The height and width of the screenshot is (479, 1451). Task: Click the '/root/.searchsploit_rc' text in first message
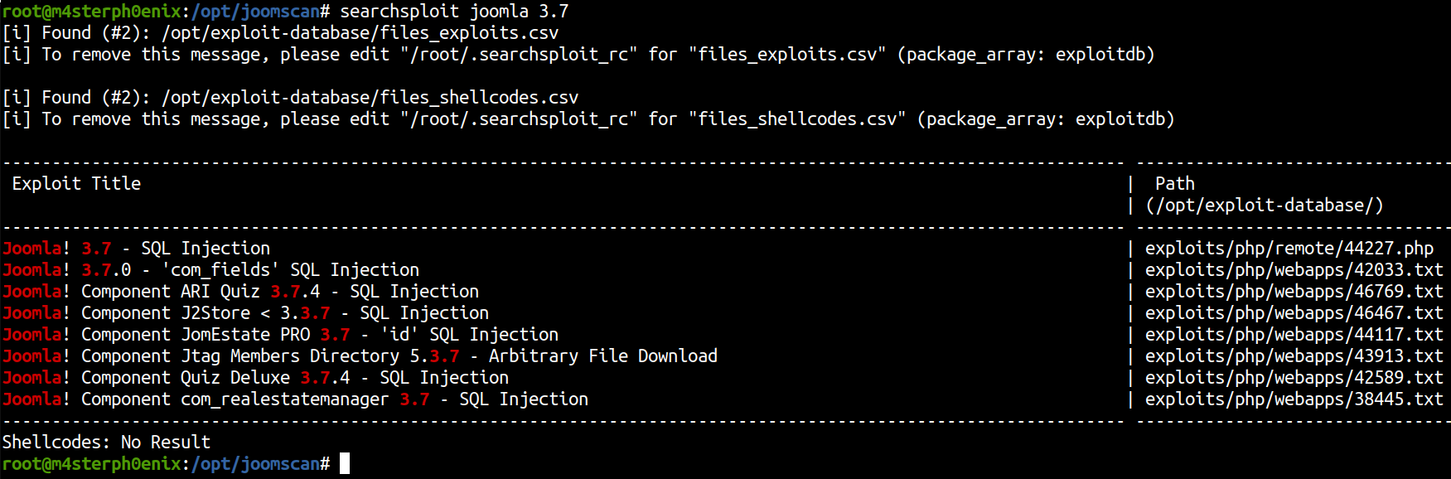[x=519, y=55]
